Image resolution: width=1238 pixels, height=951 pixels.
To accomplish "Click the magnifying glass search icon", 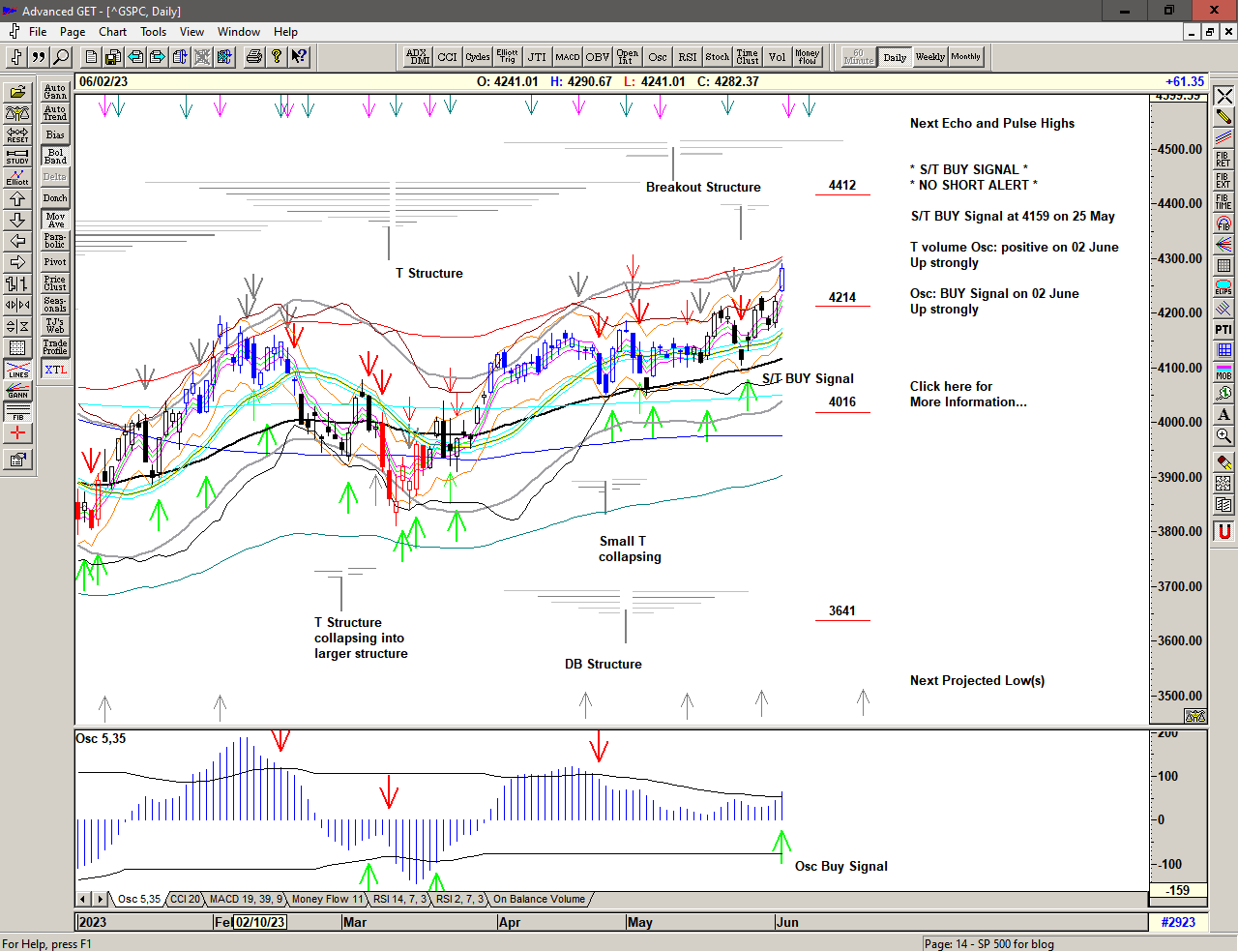I will click(61, 57).
